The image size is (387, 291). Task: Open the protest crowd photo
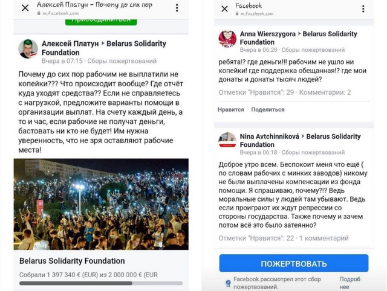tap(101, 204)
